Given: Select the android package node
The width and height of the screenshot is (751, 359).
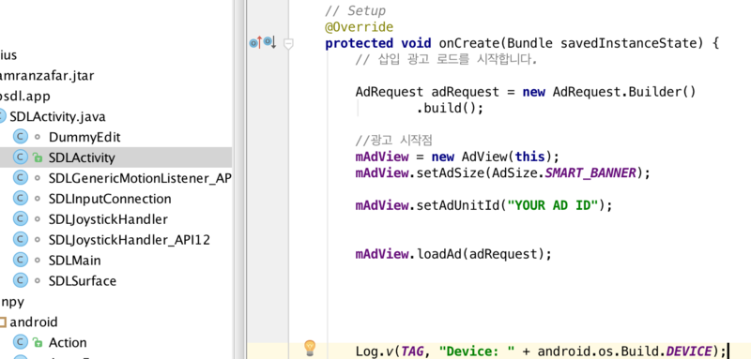Looking at the screenshot, I should [x=34, y=322].
